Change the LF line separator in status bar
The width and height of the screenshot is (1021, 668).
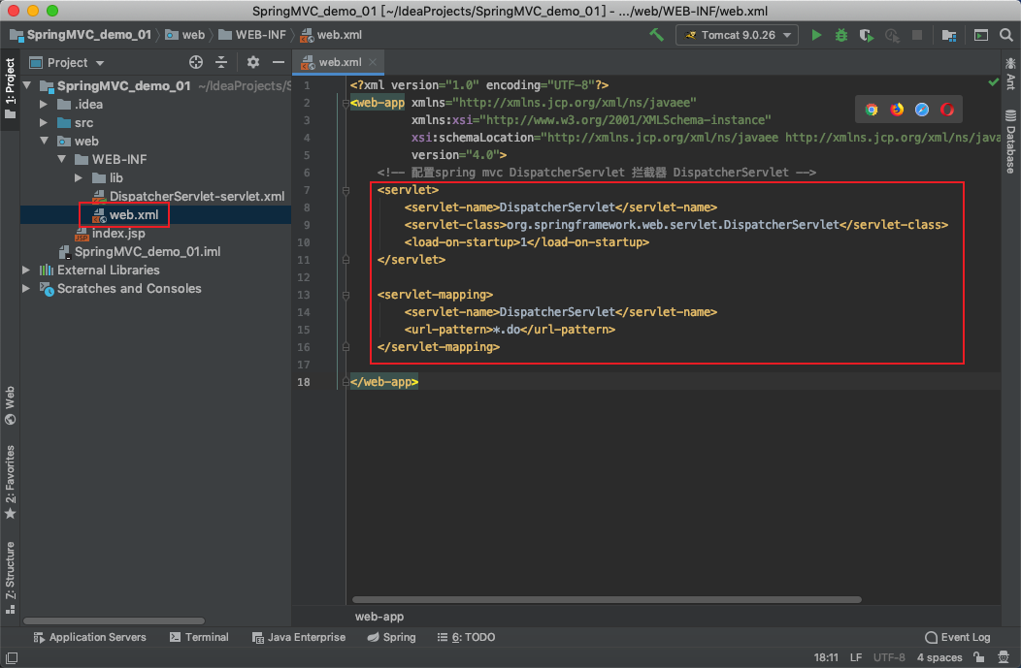point(856,657)
